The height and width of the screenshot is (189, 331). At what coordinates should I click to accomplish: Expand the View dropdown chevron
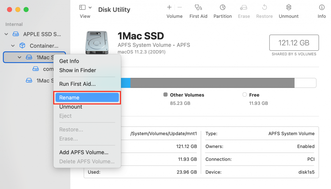pyautogui.click(x=90, y=7)
